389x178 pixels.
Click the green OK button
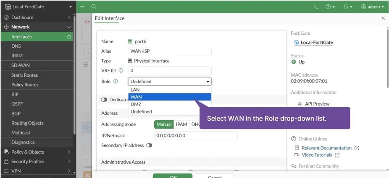tap(173, 176)
